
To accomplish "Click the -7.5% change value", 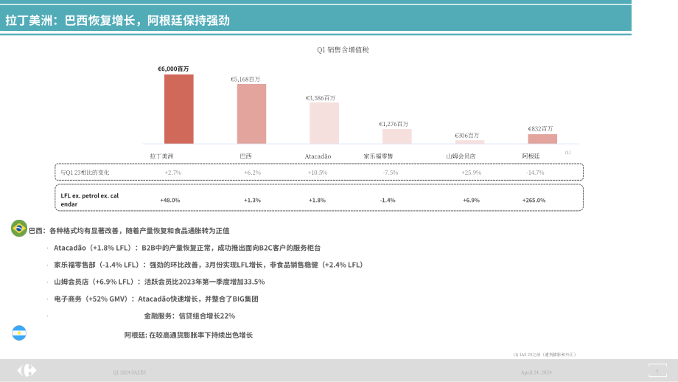I will pyautogui.click(x=391, y=173).
